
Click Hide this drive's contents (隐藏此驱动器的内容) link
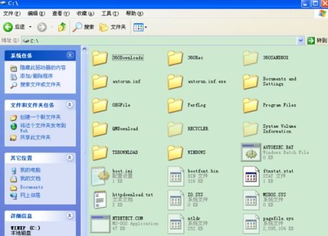point(43,68)
